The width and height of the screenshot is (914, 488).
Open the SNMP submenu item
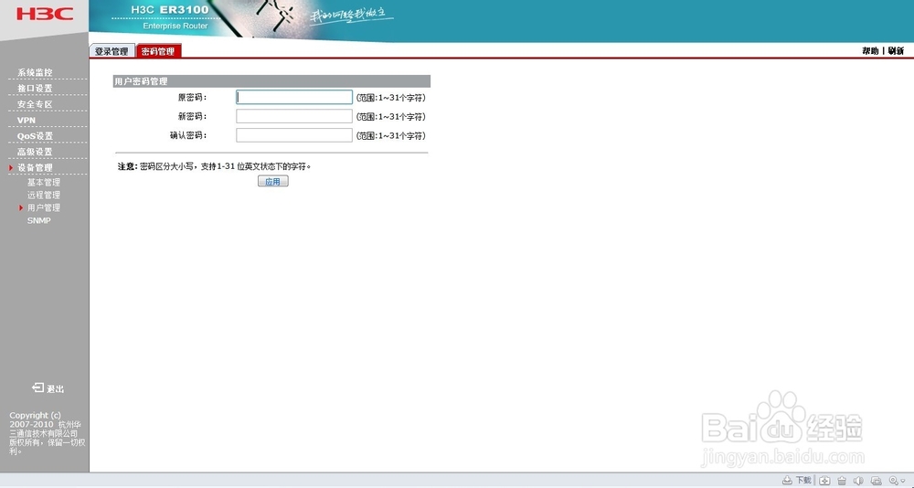coord(39,220)
